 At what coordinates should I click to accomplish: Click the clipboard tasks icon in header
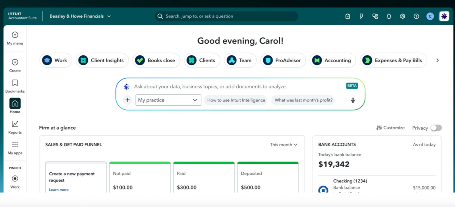tap(348, 16)
